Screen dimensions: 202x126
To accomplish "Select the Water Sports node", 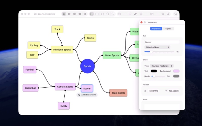I will (112, 55).
